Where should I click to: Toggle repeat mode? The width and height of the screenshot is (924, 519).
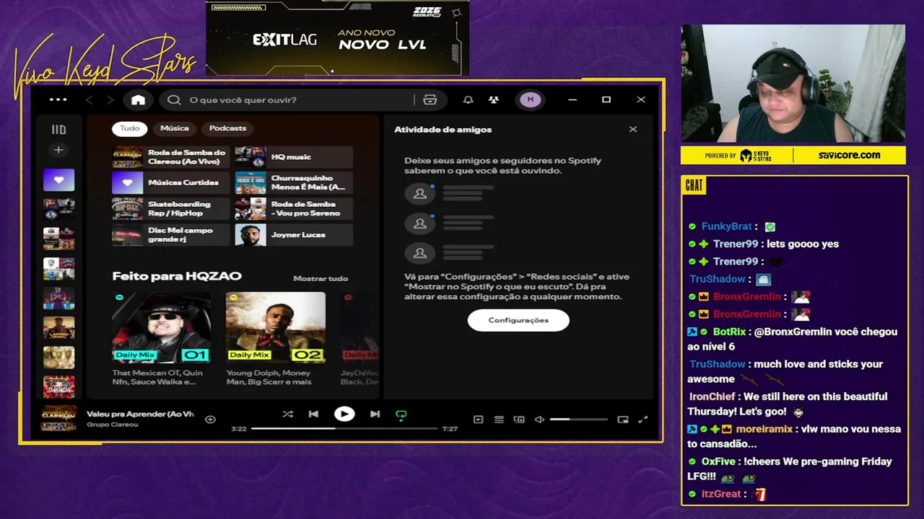401,414
